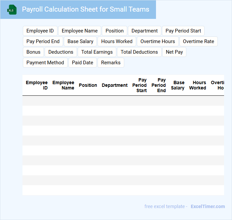Click the Base Salary column header
This screenshot has height=220, width=232.
(x=177, y=85)
